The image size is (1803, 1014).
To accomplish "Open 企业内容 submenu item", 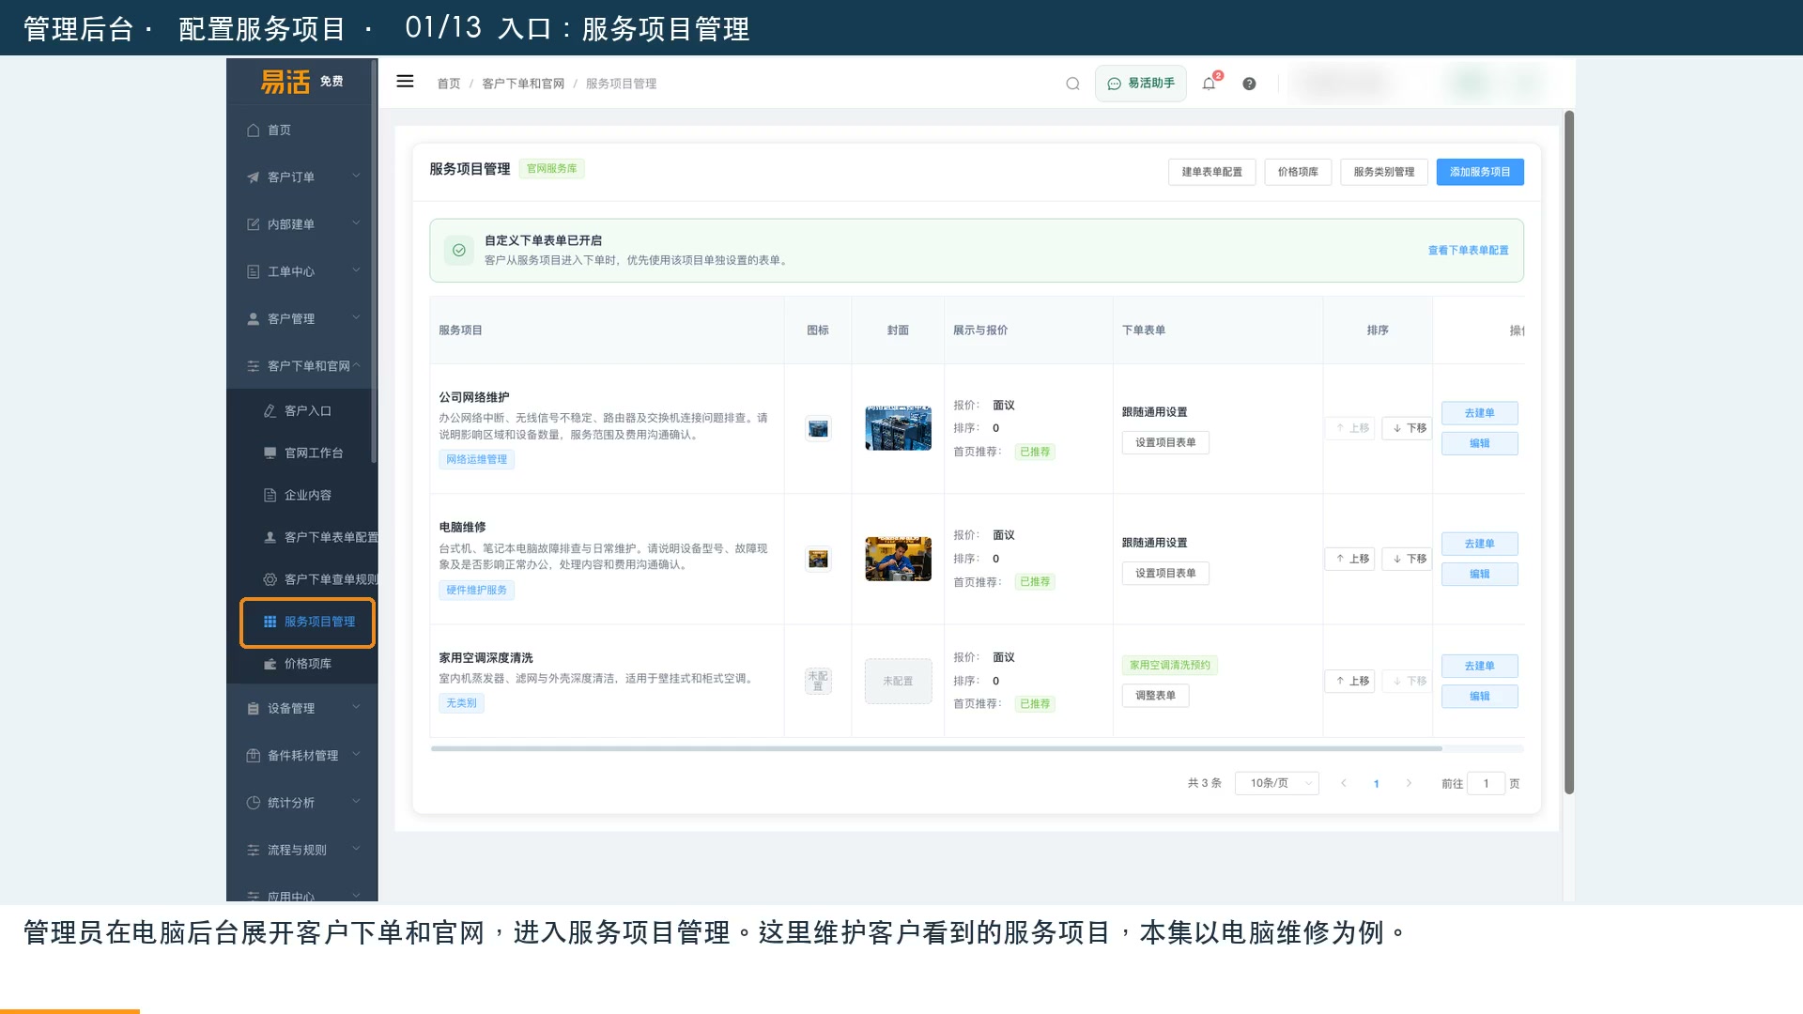I will [x=301, y=496].
